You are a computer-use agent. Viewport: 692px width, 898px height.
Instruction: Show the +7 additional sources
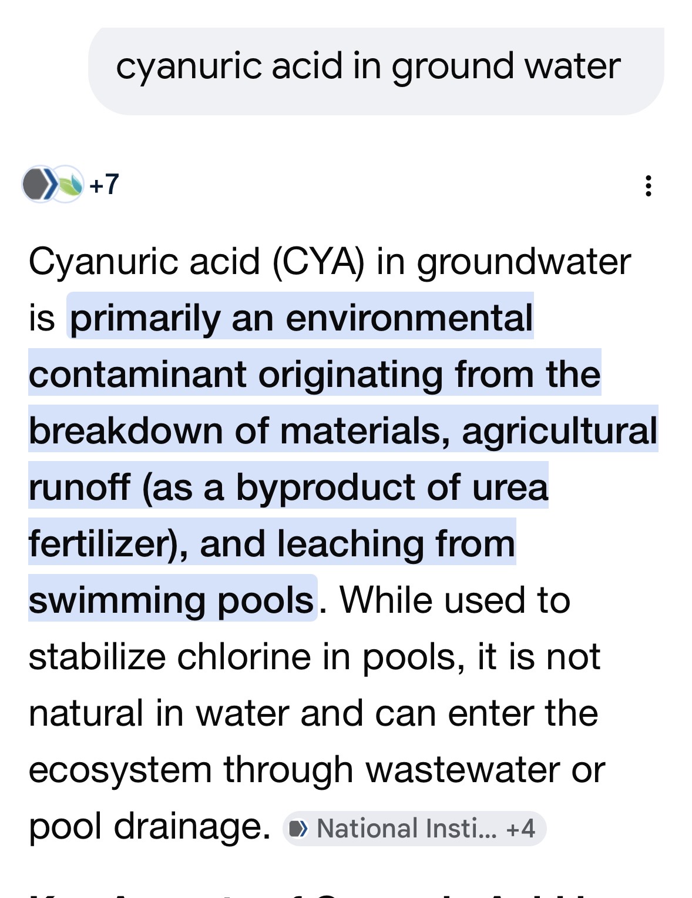[x=105, y=185]
